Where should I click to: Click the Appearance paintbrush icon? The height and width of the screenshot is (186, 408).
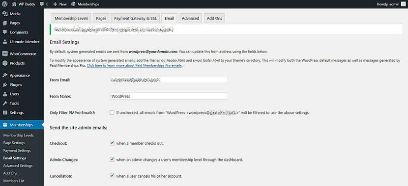pos(5,76)
